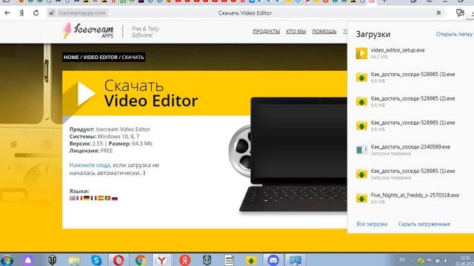Screen dimensions: 474x266
Task: Open World of Warships anchor taskbar icon
Action: [207, 260]
